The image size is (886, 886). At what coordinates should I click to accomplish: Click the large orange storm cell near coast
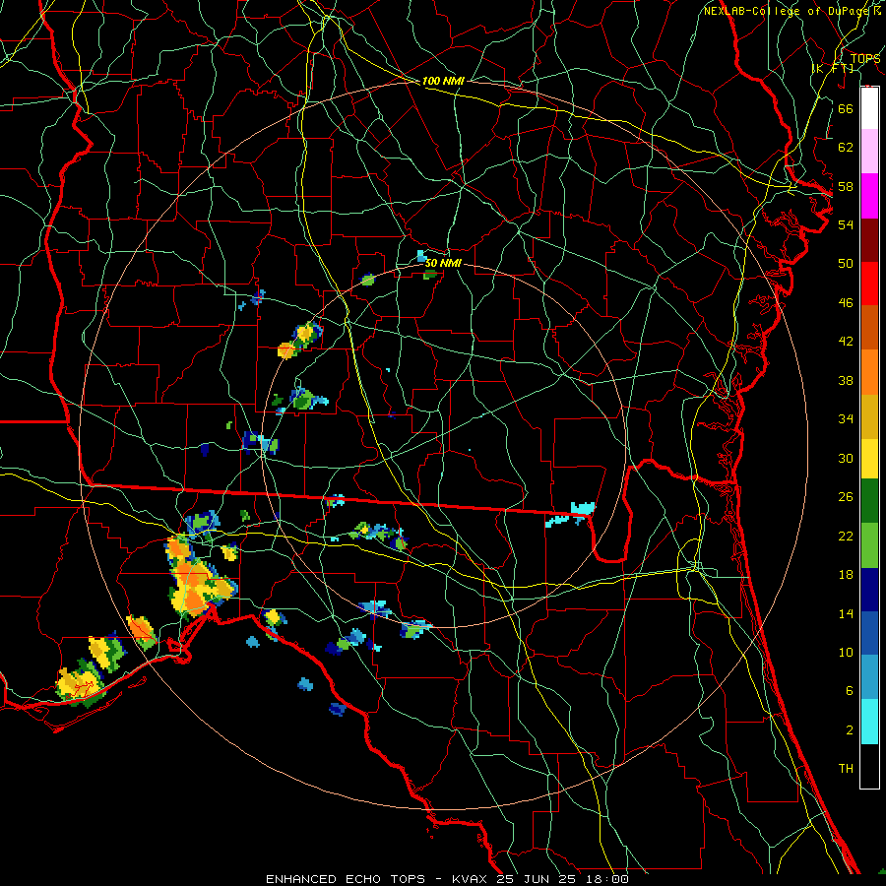[195, 583]
